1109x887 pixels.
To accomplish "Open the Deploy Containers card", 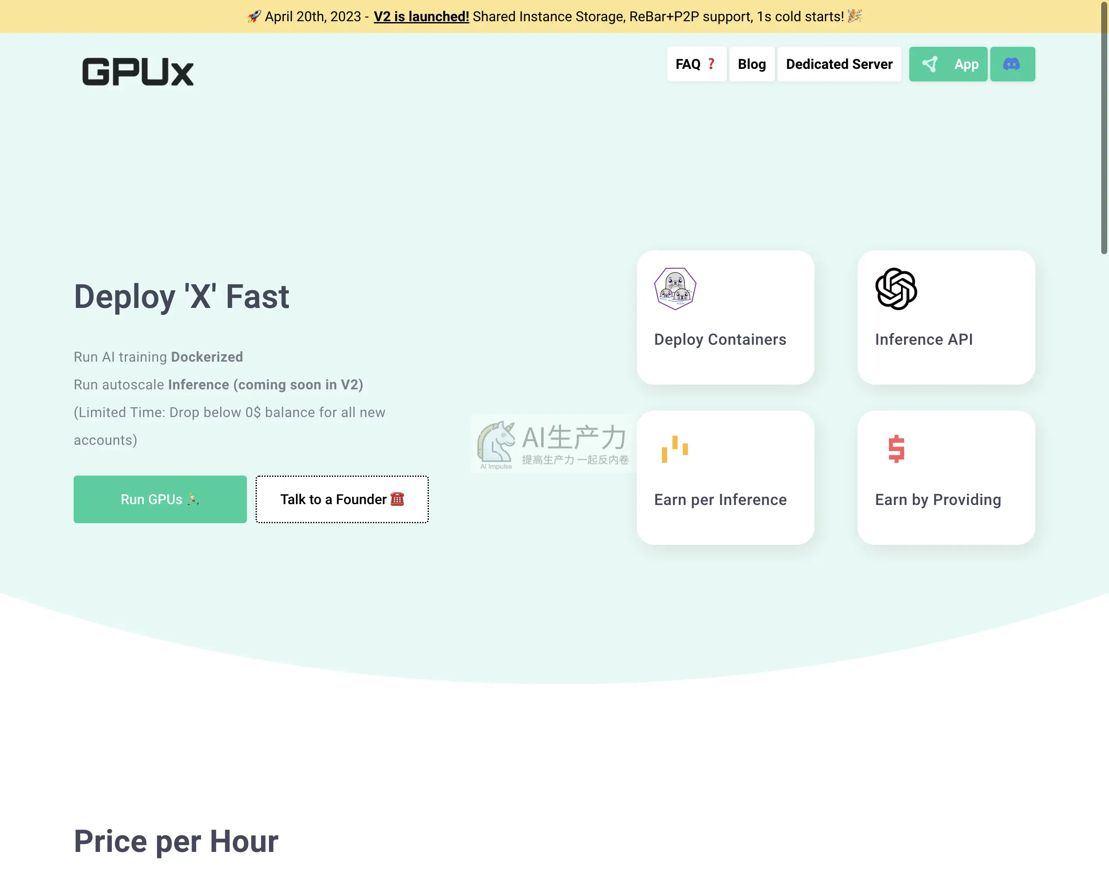I will tap(725, 317).
